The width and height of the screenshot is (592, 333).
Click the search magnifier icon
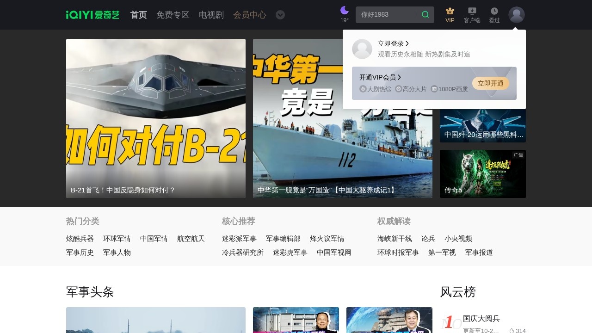coord(425,14)
